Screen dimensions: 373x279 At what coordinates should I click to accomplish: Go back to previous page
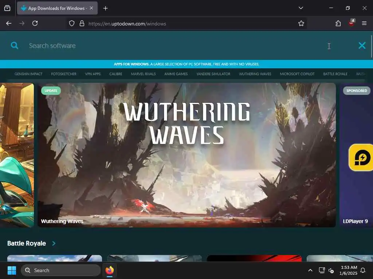9,23
